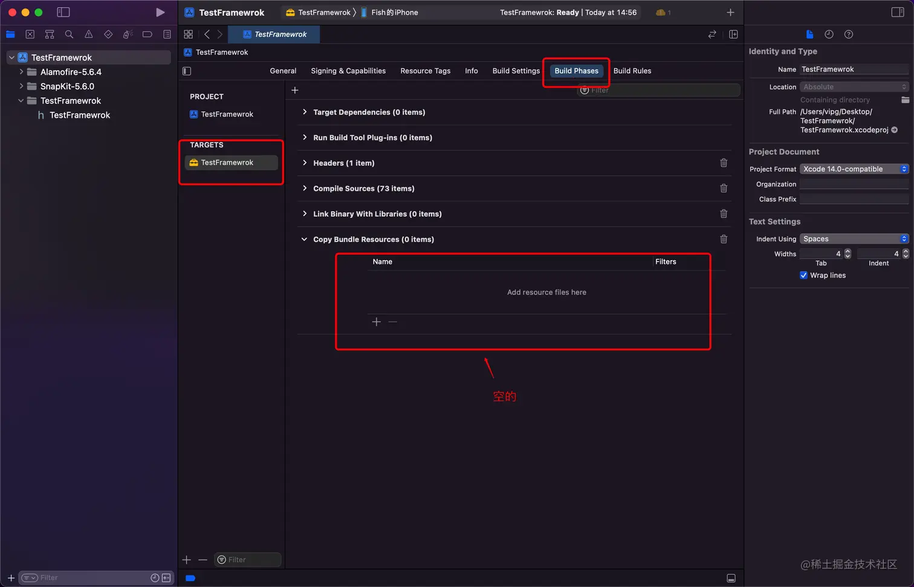Click the Organization text field
The image size is (914, 587).
pyautogui.click(x=854, y=184)
